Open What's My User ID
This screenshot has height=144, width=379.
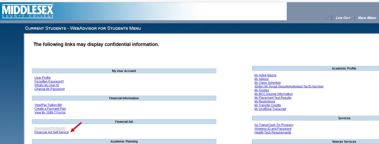point(47,85)
